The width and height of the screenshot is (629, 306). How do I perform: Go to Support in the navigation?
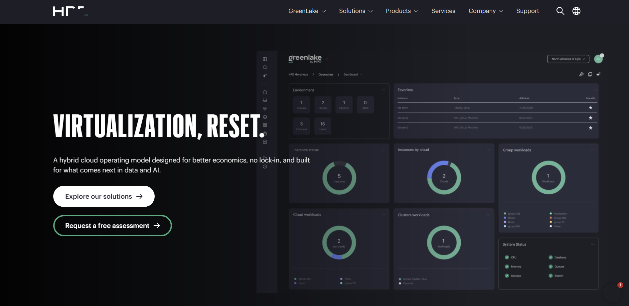528,11
